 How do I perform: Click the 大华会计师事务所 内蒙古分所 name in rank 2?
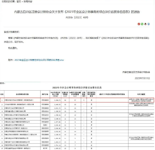click(19, 104)
